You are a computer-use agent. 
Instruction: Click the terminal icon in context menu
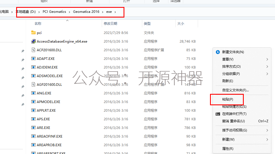point(218,114)
